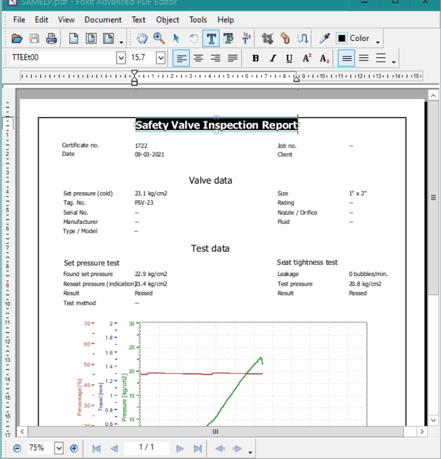
Task: Click the zoom in plus button
Action: (x=74, y=448)
